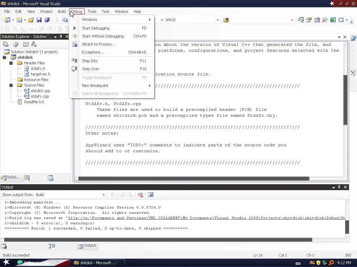
Task: Click the Save floppy disk icon
Action: (39, 20)
